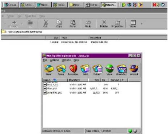Open the Options menu in WinZip
Screen dimensions: 168x134
(66, 60)
